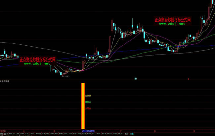
Task: Click the cyan info marker below the price chart
Action: point(136,79)
